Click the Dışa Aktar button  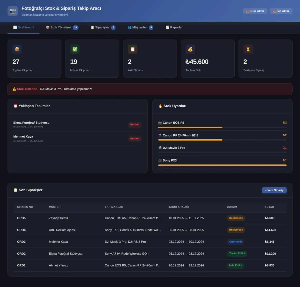click(x=255, y=11)
